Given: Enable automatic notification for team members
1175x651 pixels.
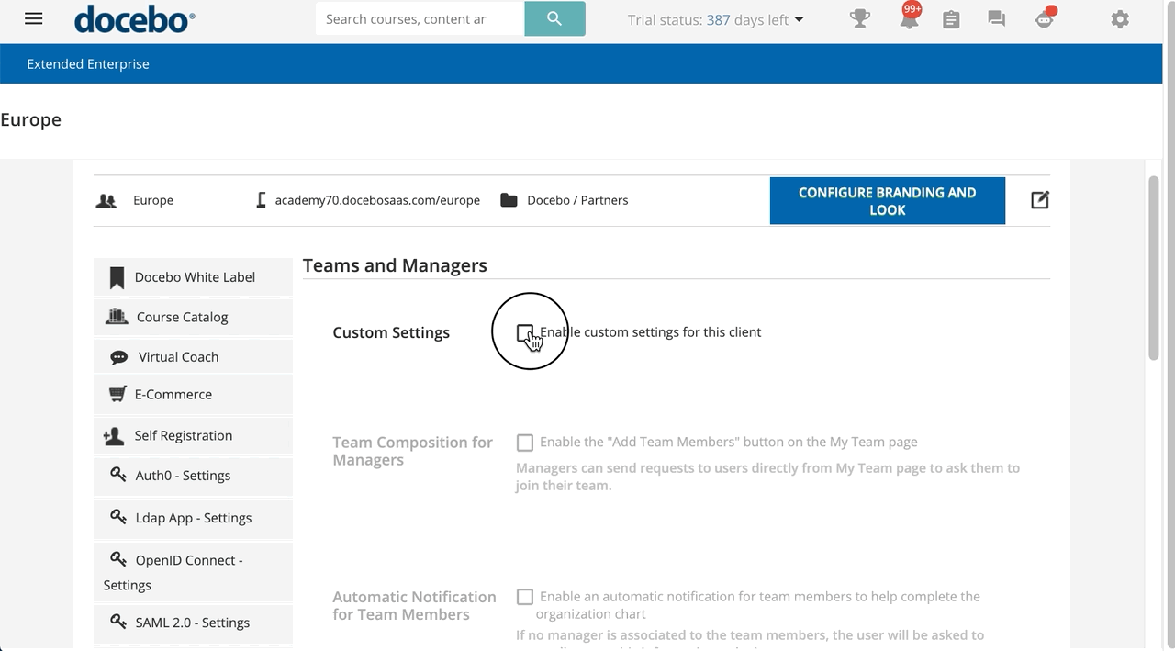Looking at the screenshot, I should click(524, 597).
